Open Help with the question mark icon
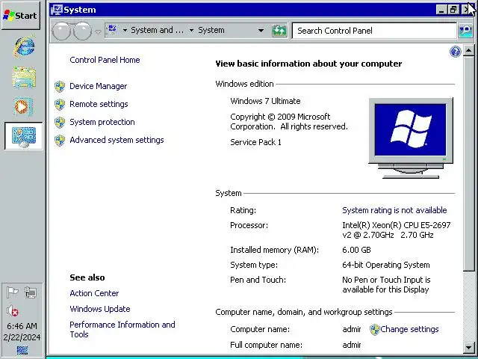Viewport: 478px width, 359px height. click(x=455, y=52)
